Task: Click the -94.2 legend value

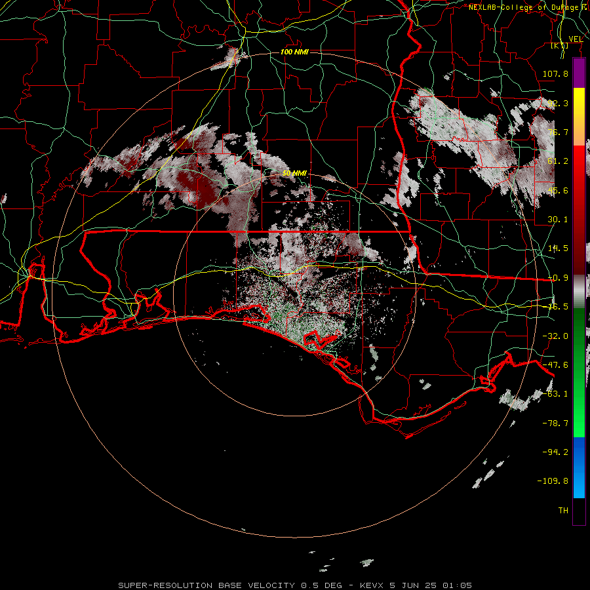Action: click(555, 452)
